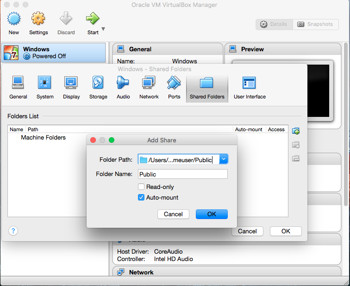The image size is (350, 286).
Task: Click OK in the Windows settings sheet
Action: pos(286,231)
